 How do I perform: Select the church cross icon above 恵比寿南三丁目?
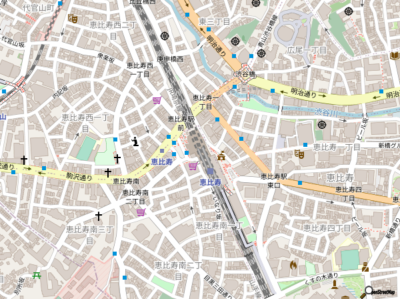point(99,216)
